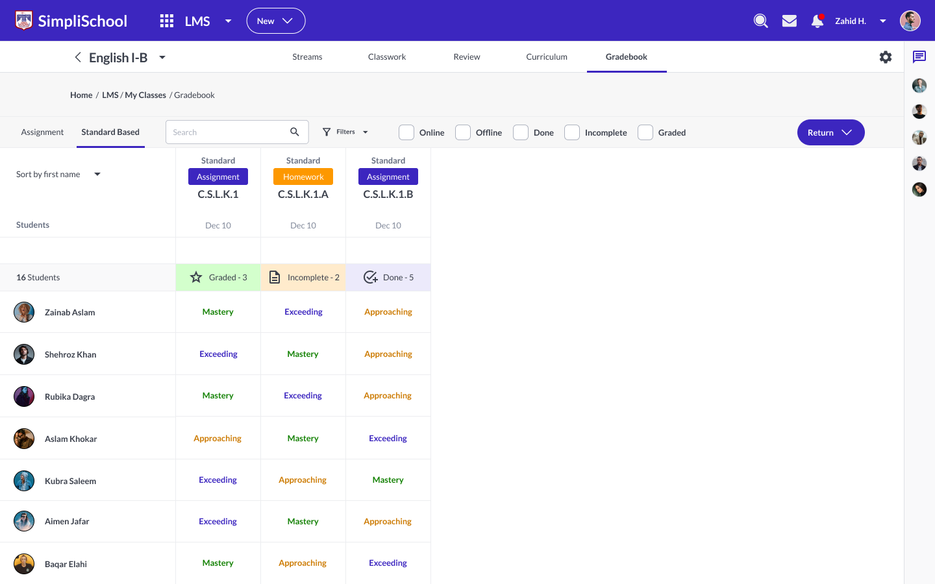935x584 pixels.
Task: Open the mail envelope icon
Action: coord(790,21)
